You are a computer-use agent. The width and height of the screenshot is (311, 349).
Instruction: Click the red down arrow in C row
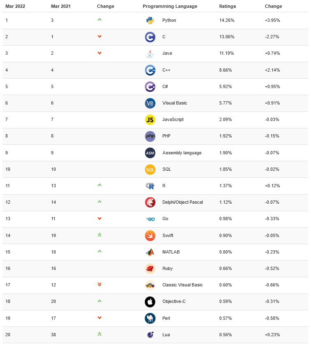click(100, 37)
